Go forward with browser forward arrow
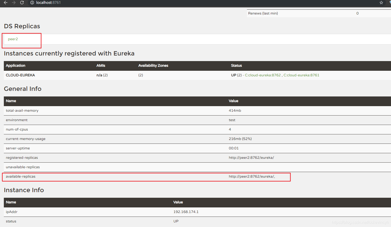The image size is (391, 227). [x=14, y=3]
